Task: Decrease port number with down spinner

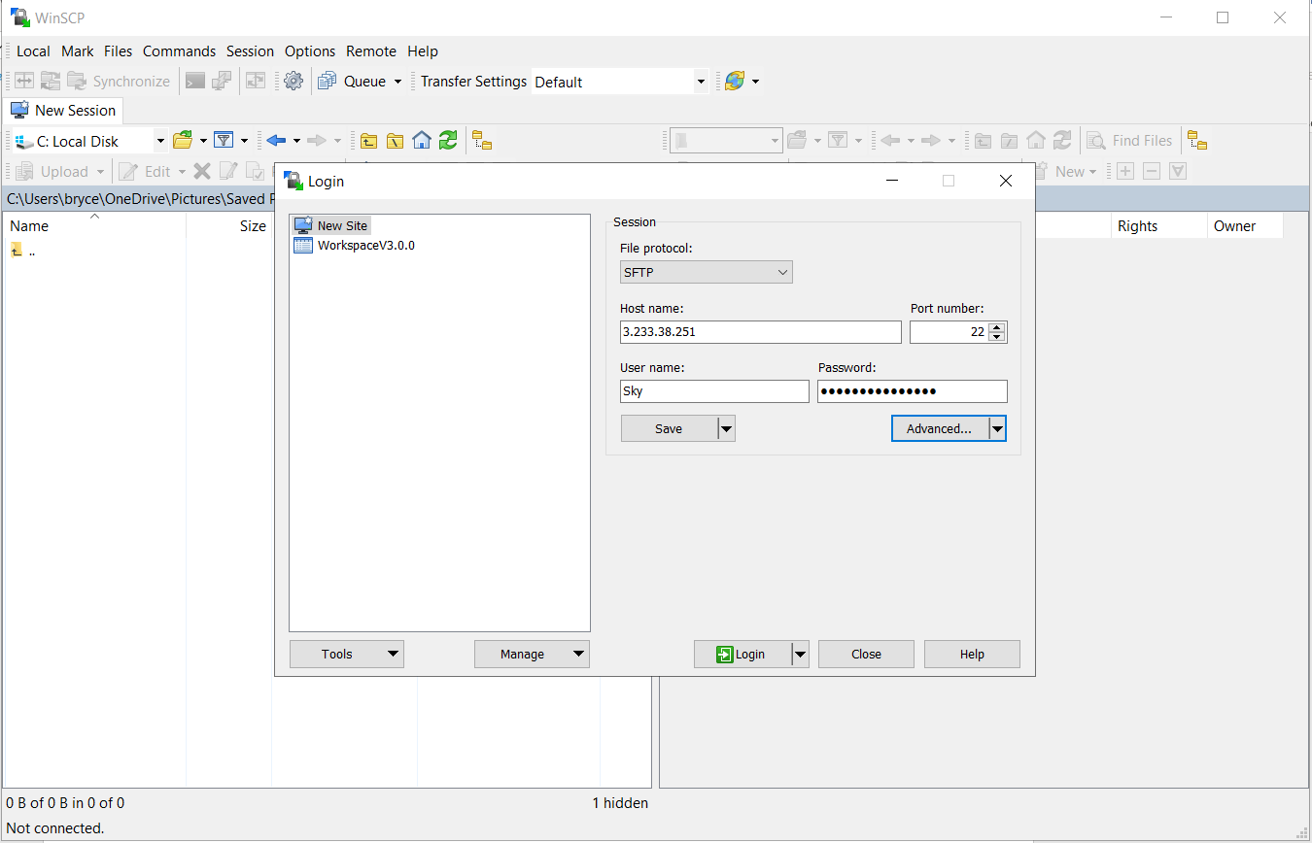Action: (x=996, y=337)
